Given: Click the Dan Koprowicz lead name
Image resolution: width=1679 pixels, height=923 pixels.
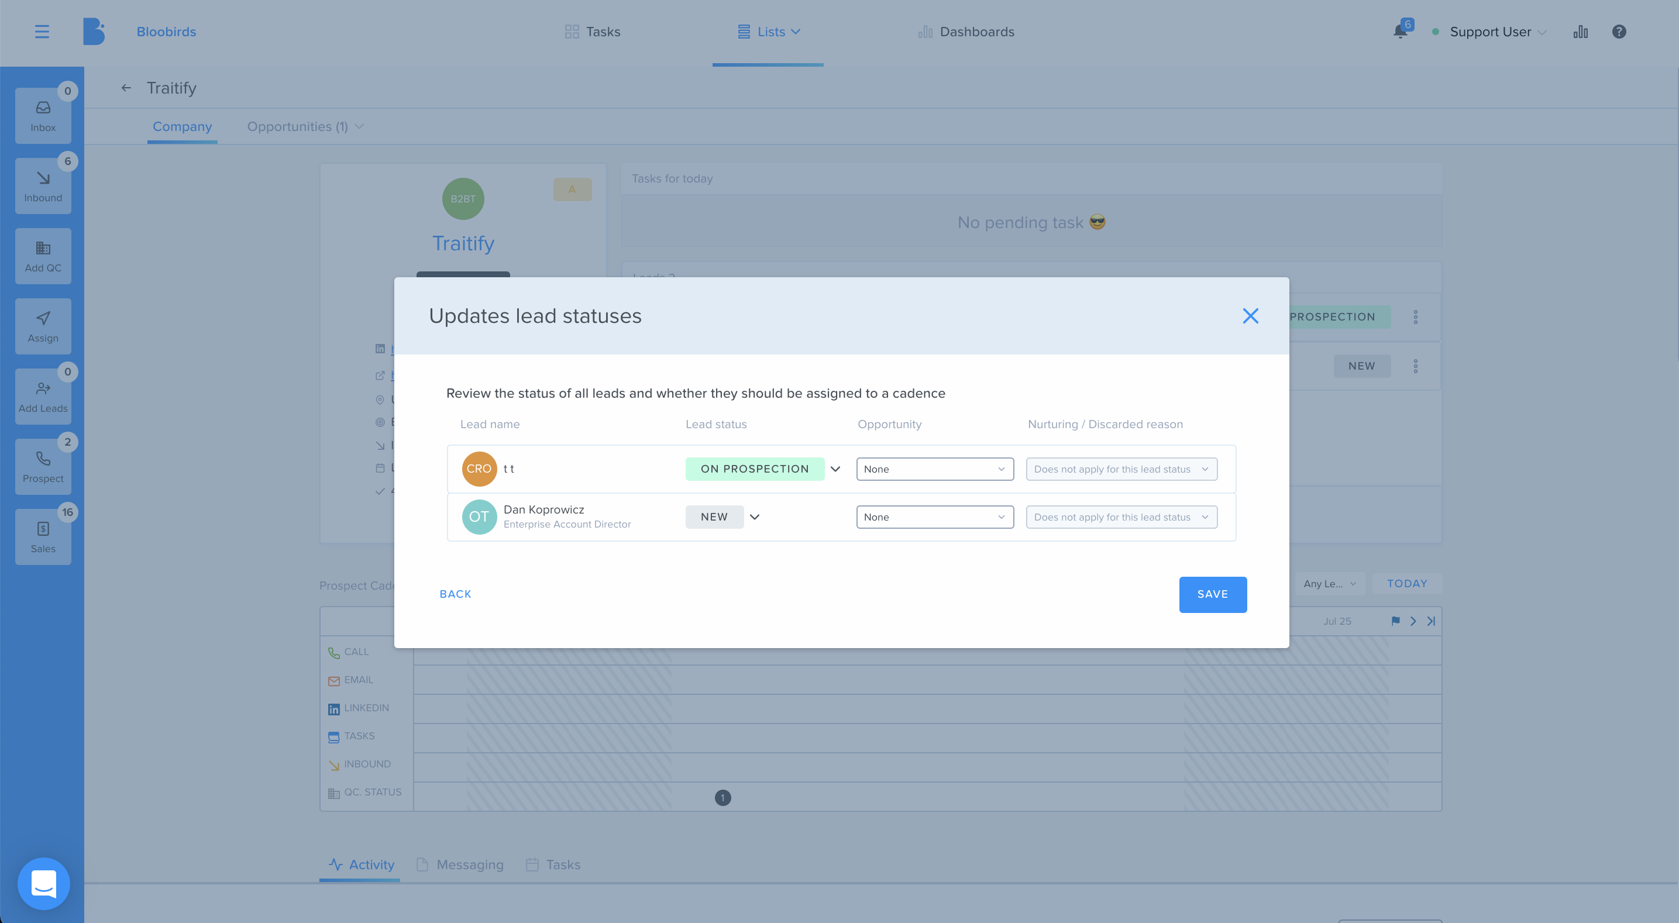Looking at the screenshot, I should (x=543, y=509).
